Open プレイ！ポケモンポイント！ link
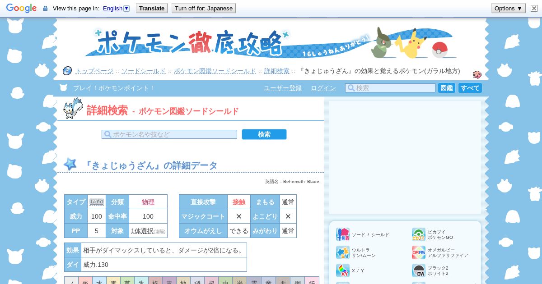 (114, 88)
